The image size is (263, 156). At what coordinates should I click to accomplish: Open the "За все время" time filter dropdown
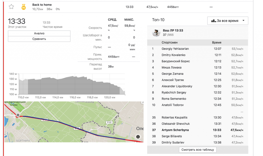coord(228,21)
